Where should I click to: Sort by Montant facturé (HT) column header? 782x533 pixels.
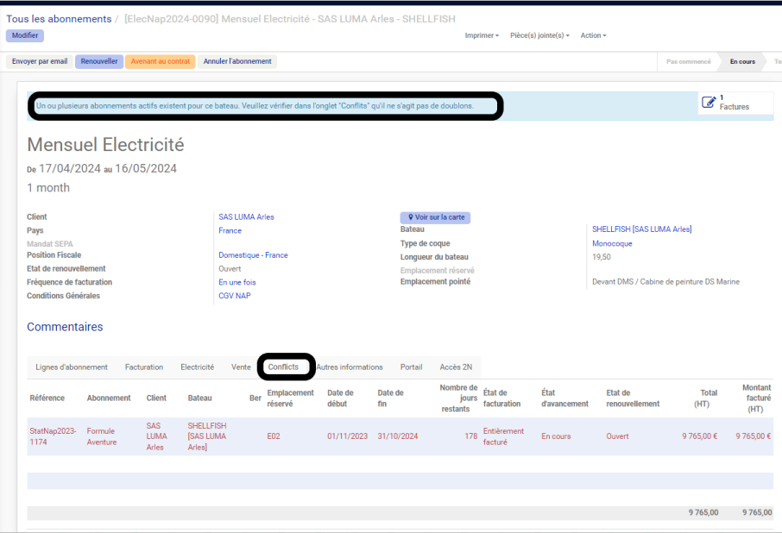(757, 398)
